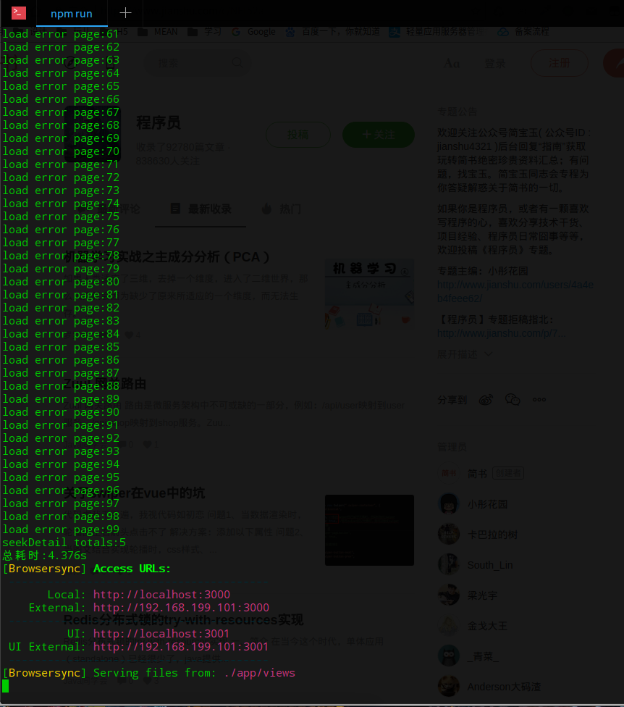Click the 投稿 button in browser
Image resolution: width=624 pixels, height=707 pixels.
pyautogui.click(x=298, y=134)
